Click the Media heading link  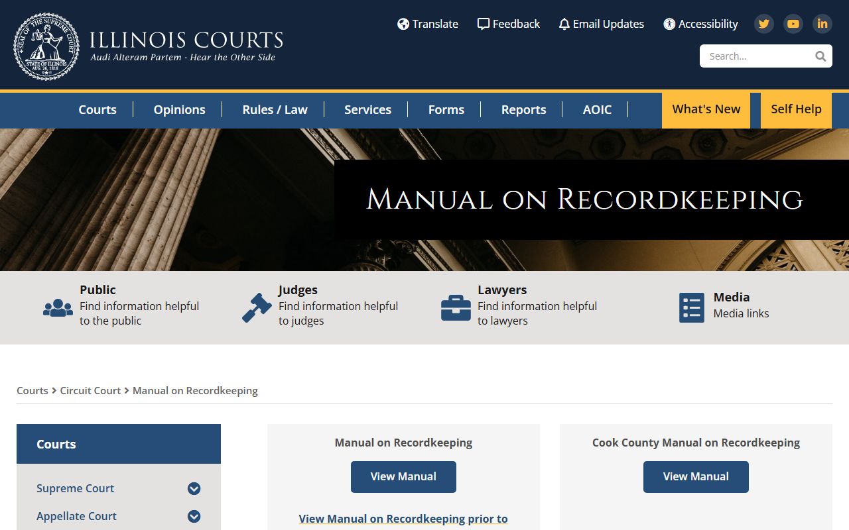coord(732,297)
